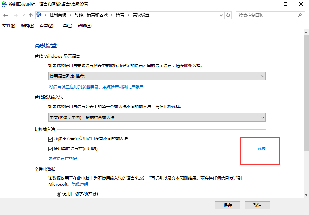Toggle per-app-window input method checkbox

pos(51,139)
